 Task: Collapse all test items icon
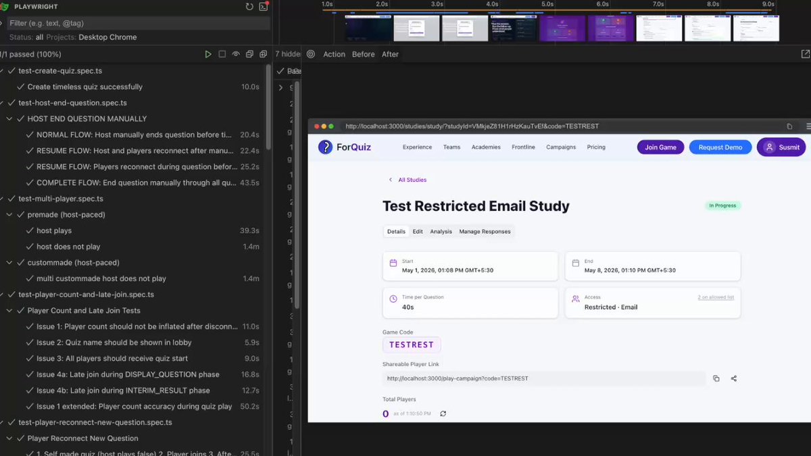tap(249, 54)
